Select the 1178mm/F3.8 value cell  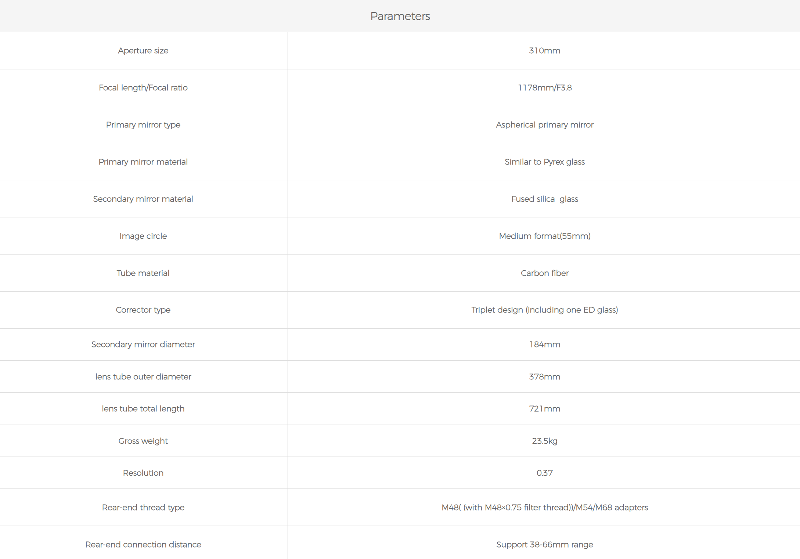(544, 88)
